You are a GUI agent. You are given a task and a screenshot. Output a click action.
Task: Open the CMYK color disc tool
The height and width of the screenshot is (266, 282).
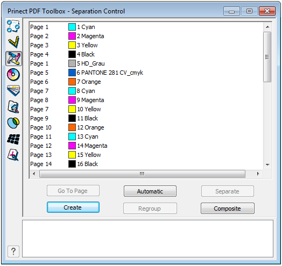click(13, 74)
